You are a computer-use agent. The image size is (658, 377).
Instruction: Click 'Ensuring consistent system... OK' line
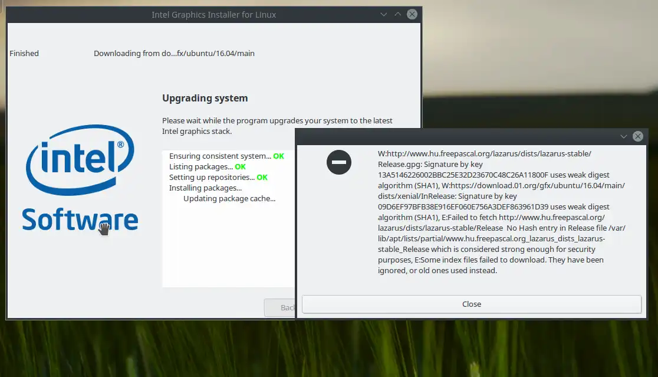tap(226, 156)
